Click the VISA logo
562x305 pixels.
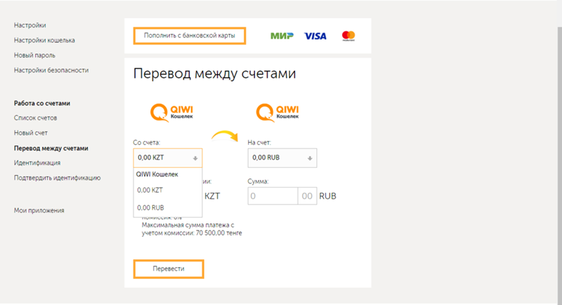click(x=316, y=35)
